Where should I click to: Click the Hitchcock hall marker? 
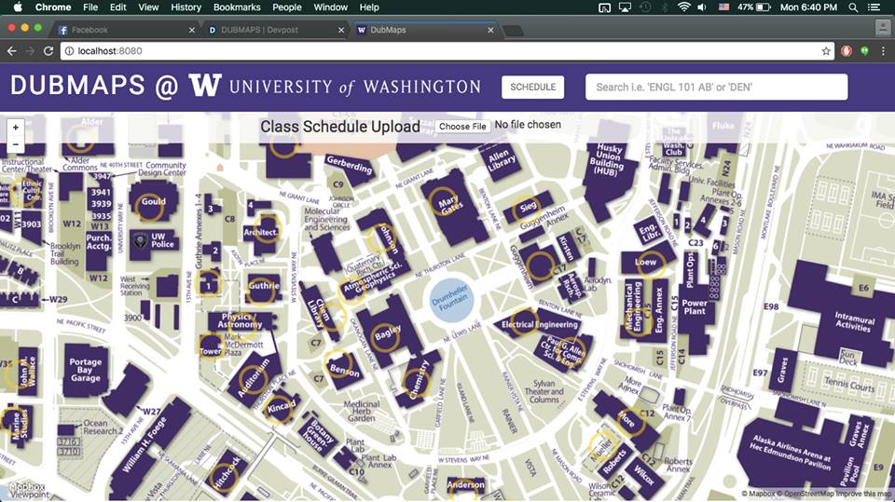coord(223,477)
